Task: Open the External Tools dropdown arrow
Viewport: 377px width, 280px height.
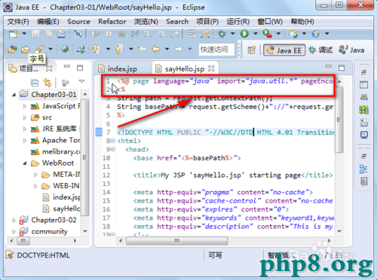Action: [278, 33]
